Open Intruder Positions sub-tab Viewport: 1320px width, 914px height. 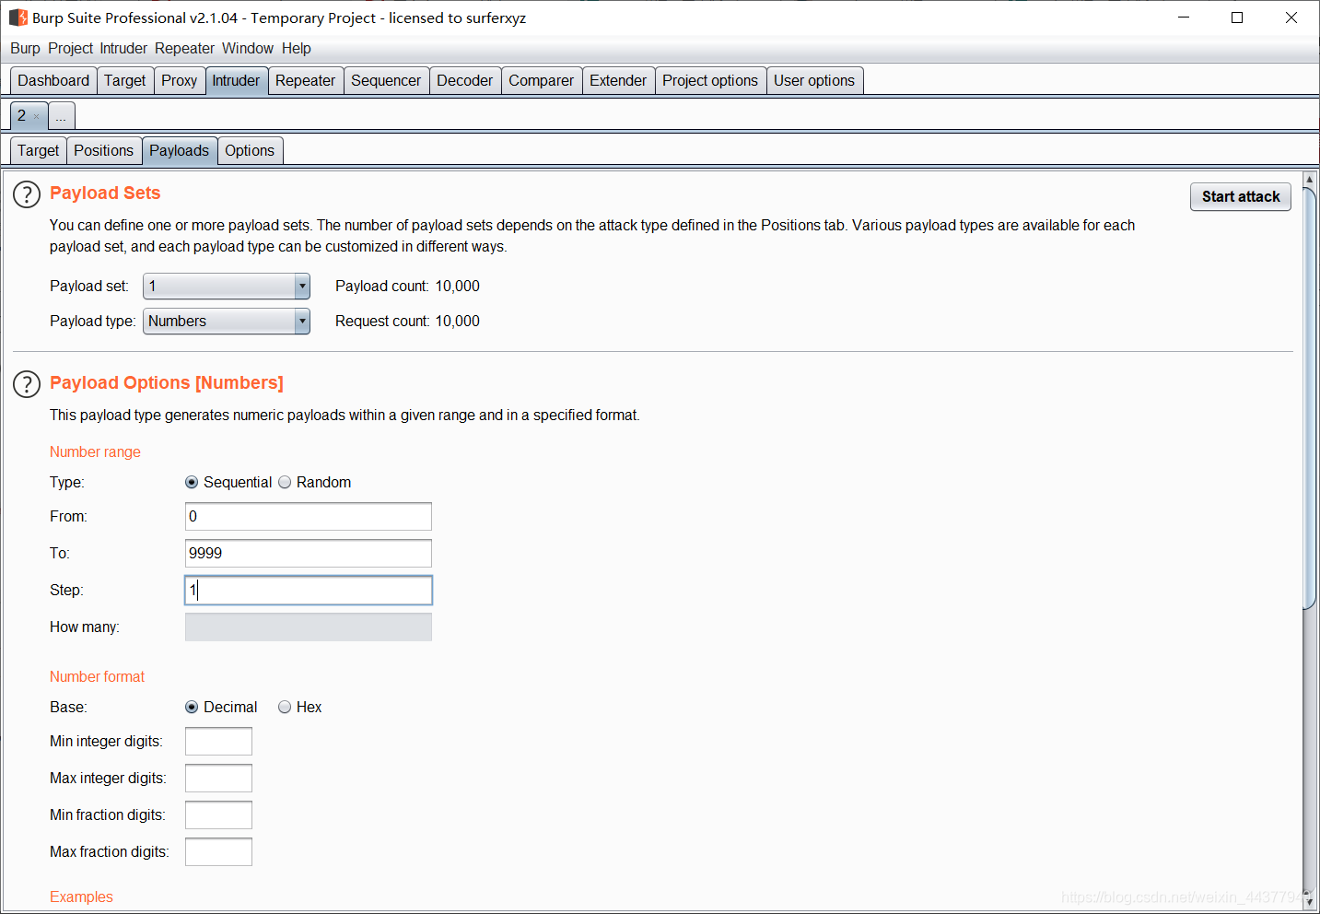pyautogui.click(x=104, y=150)
